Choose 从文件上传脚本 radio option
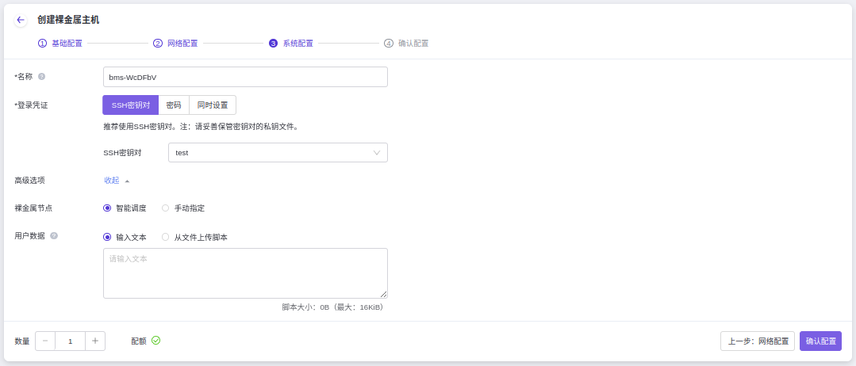Screen dimensions: 856x366 pyautogui.click(x=166, y=237)
